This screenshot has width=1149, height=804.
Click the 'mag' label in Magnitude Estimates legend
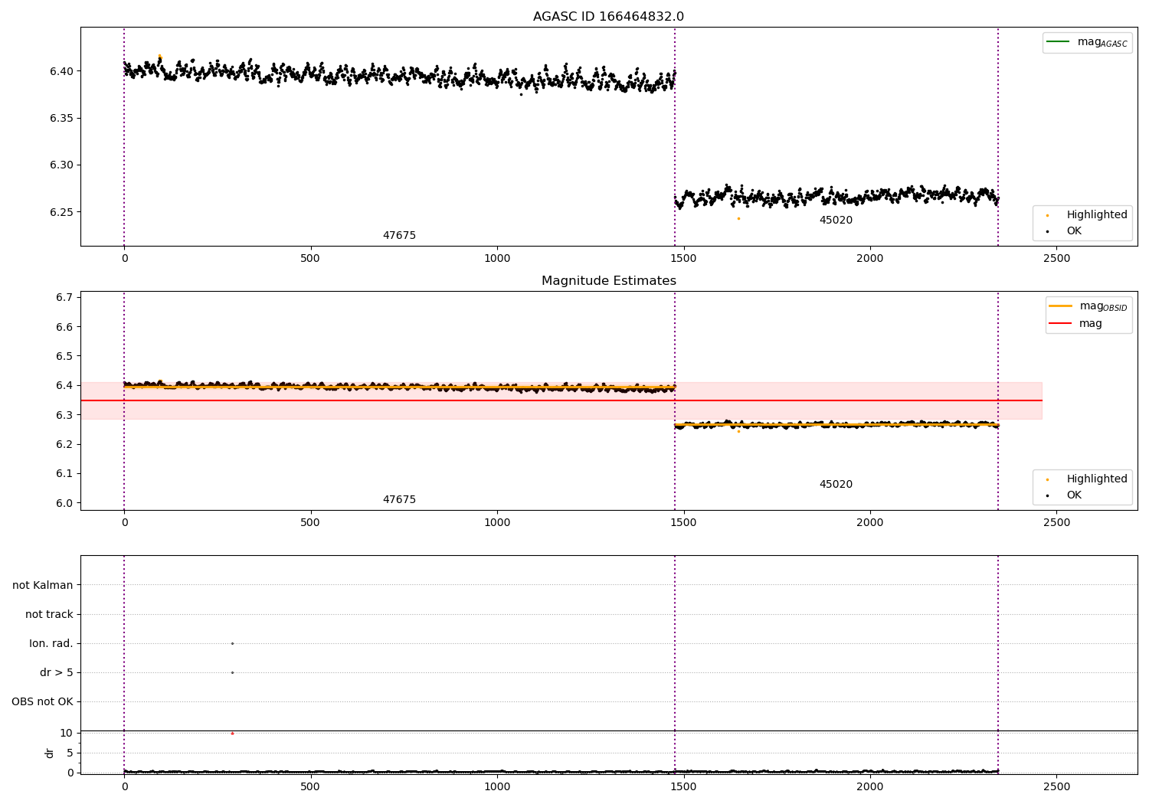(1091, 324)
